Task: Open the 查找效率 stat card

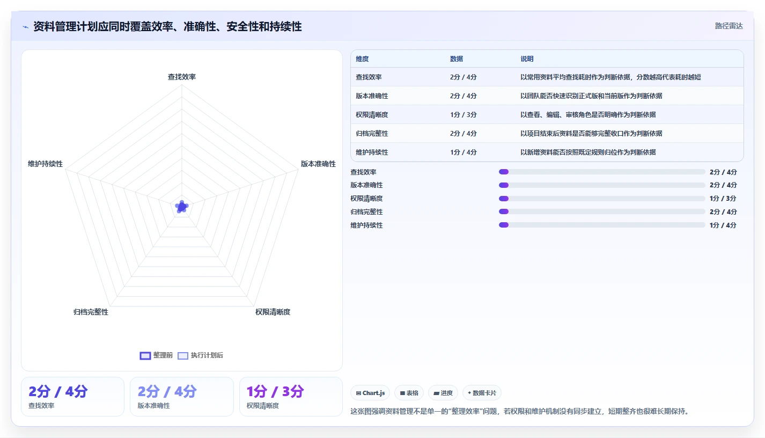Action: [x=72, y=397]
